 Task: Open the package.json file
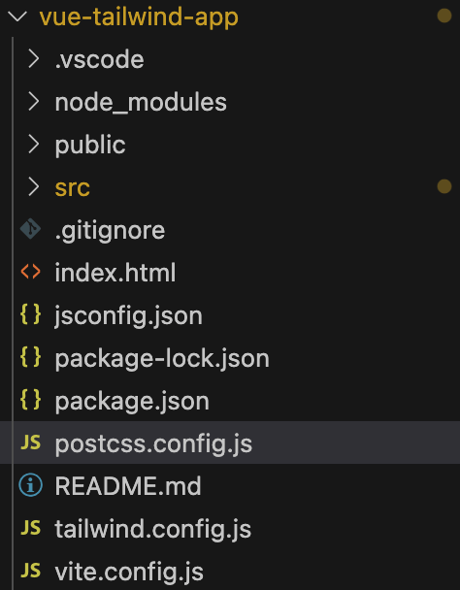click(132, 401)
